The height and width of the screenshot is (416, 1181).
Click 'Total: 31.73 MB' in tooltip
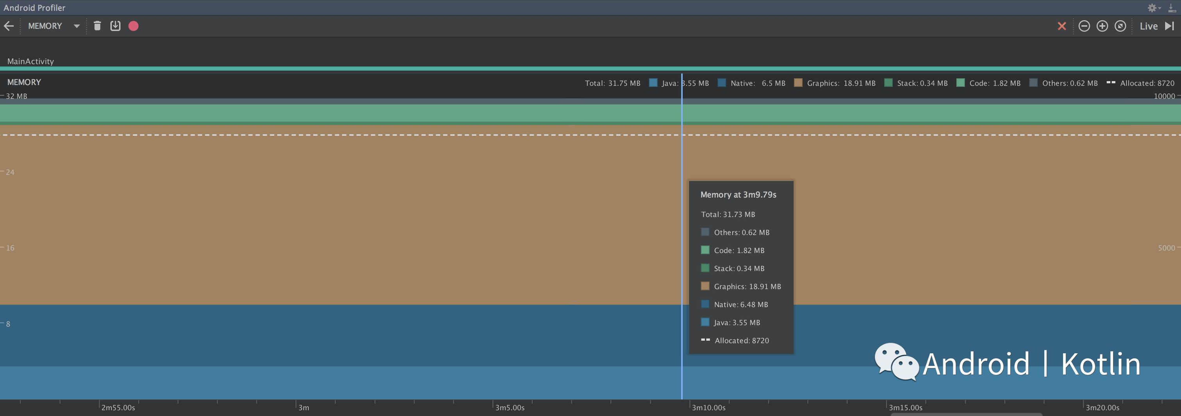(728, 214)
